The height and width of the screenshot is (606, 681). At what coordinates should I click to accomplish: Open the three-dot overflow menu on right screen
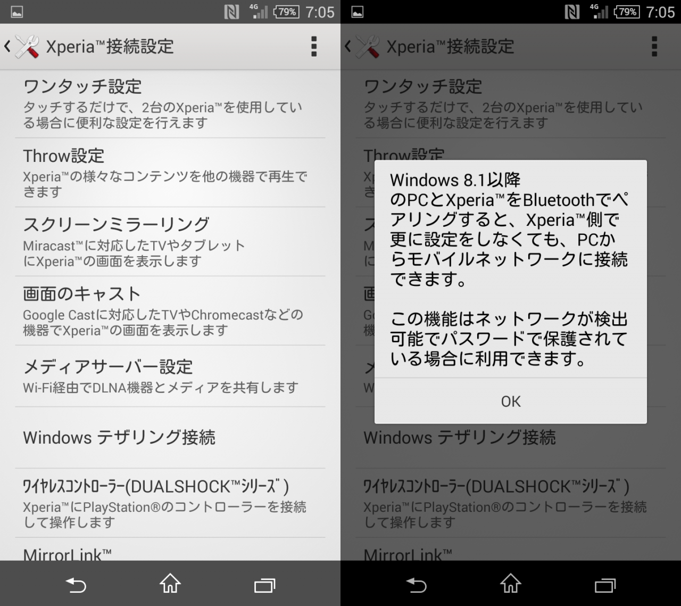tap(654, 46)
